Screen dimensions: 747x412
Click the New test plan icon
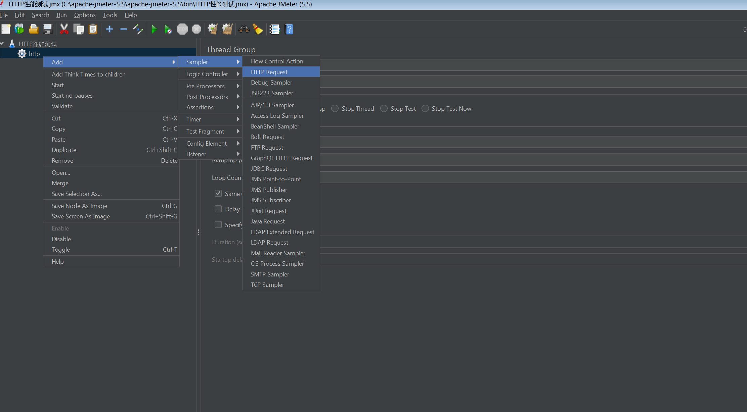pos(6,29)
